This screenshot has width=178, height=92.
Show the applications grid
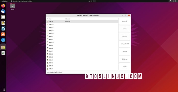(3, 89)
